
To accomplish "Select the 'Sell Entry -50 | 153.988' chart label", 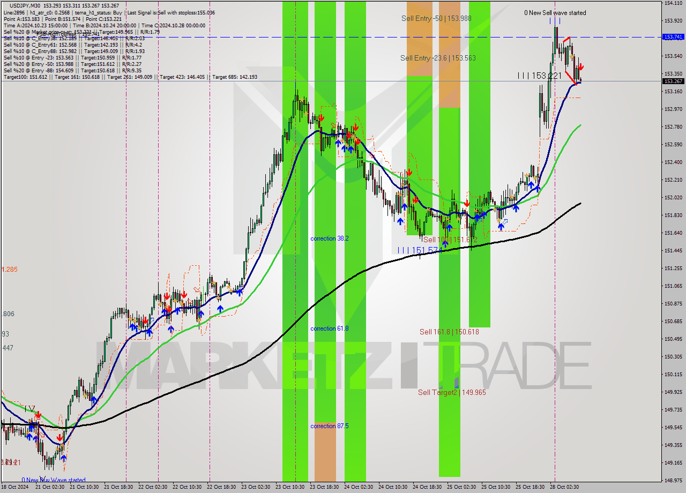I will coord(436,18).
